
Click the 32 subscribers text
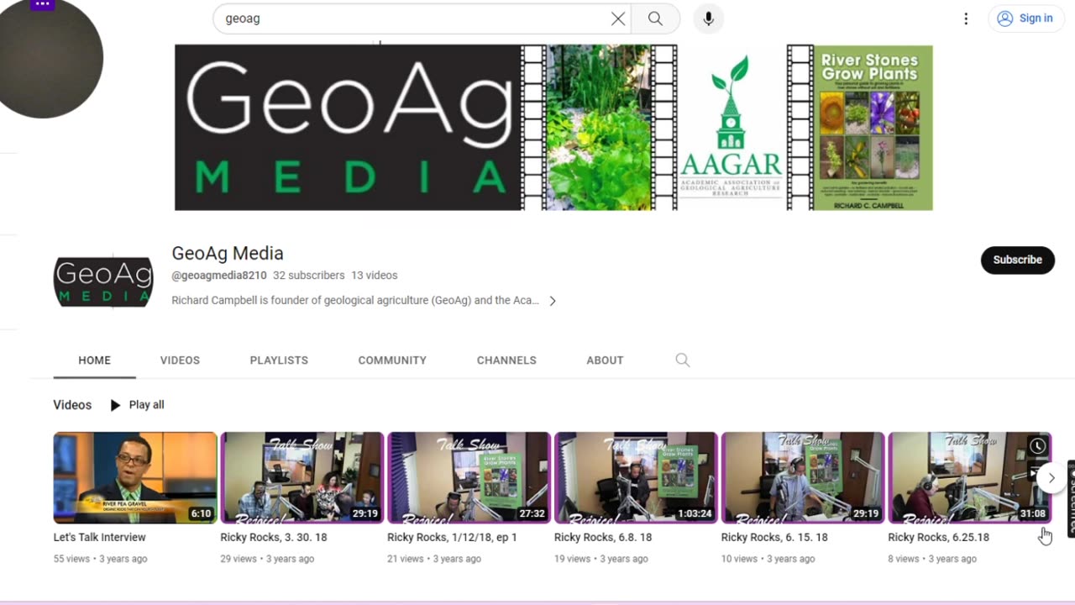point(309,276)
